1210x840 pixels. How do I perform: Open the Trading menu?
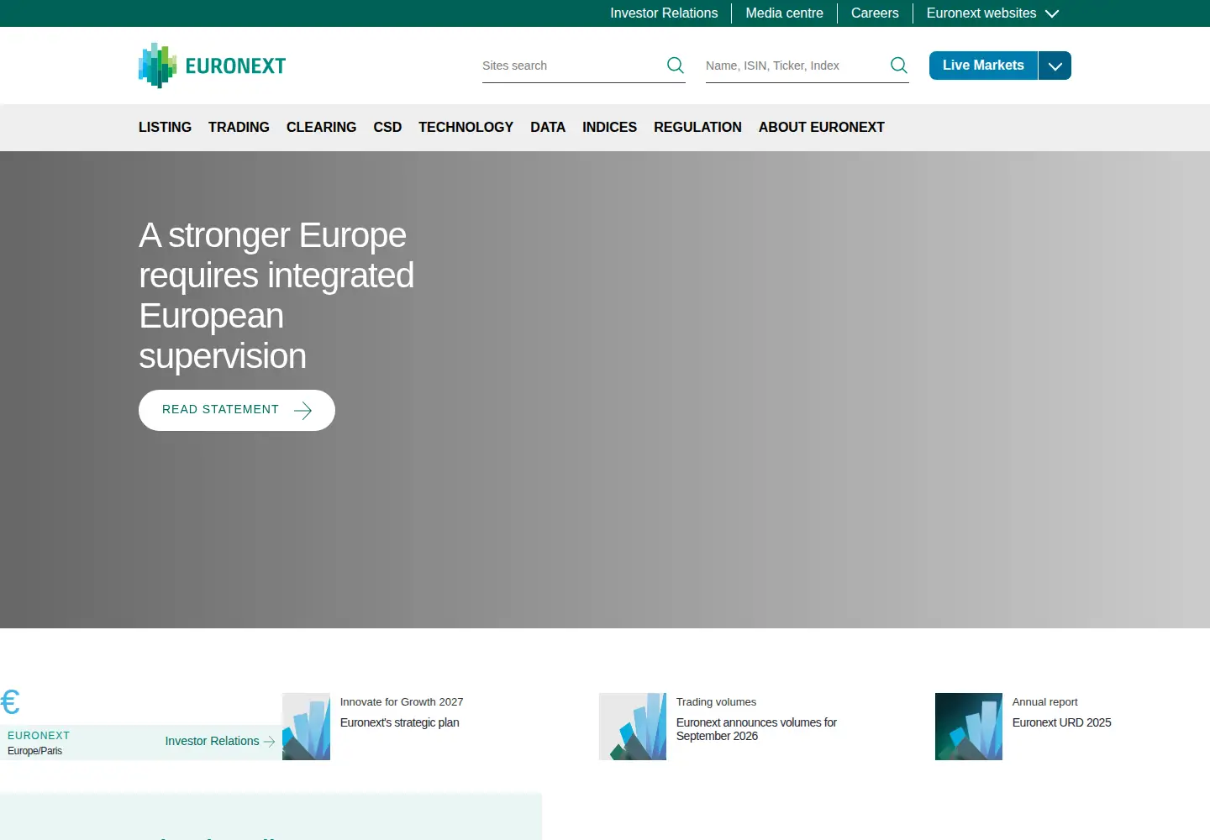coord(239,128)
